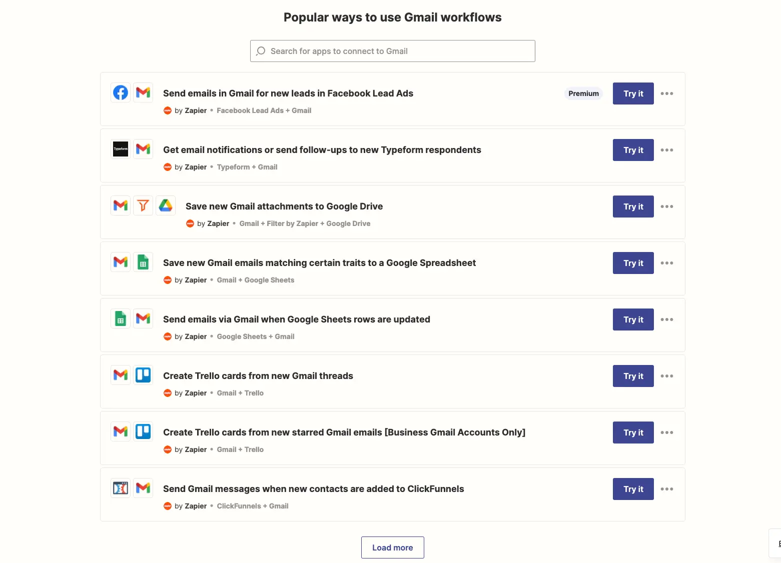Open the three-dots menu for the Typeform workflow
Image resolution: width=781 pixels, height=563 pixels.
667,150
